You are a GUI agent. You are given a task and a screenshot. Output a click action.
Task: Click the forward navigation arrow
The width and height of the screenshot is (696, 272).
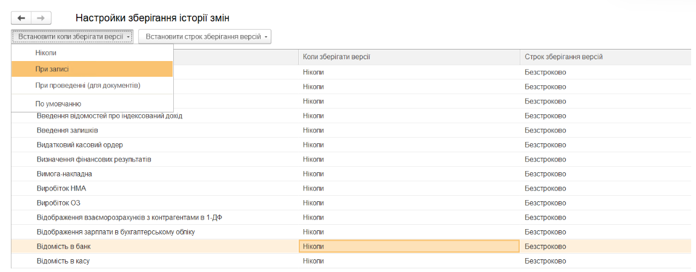tap(41, 18)
